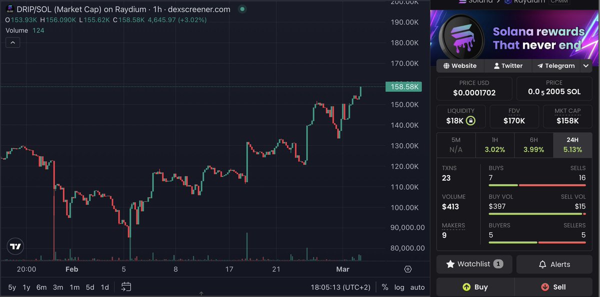This screenshot has width=600, height=297.
Task: Click the green market status dot
Action: click(242, 9)
